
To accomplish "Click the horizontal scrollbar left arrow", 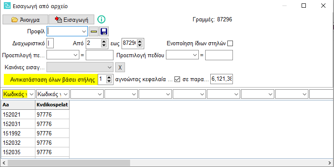I will click(x=4, y=163).
